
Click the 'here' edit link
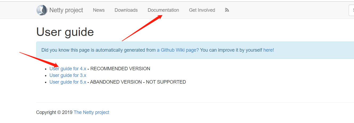pyautogui.click(x=268, y=50)
